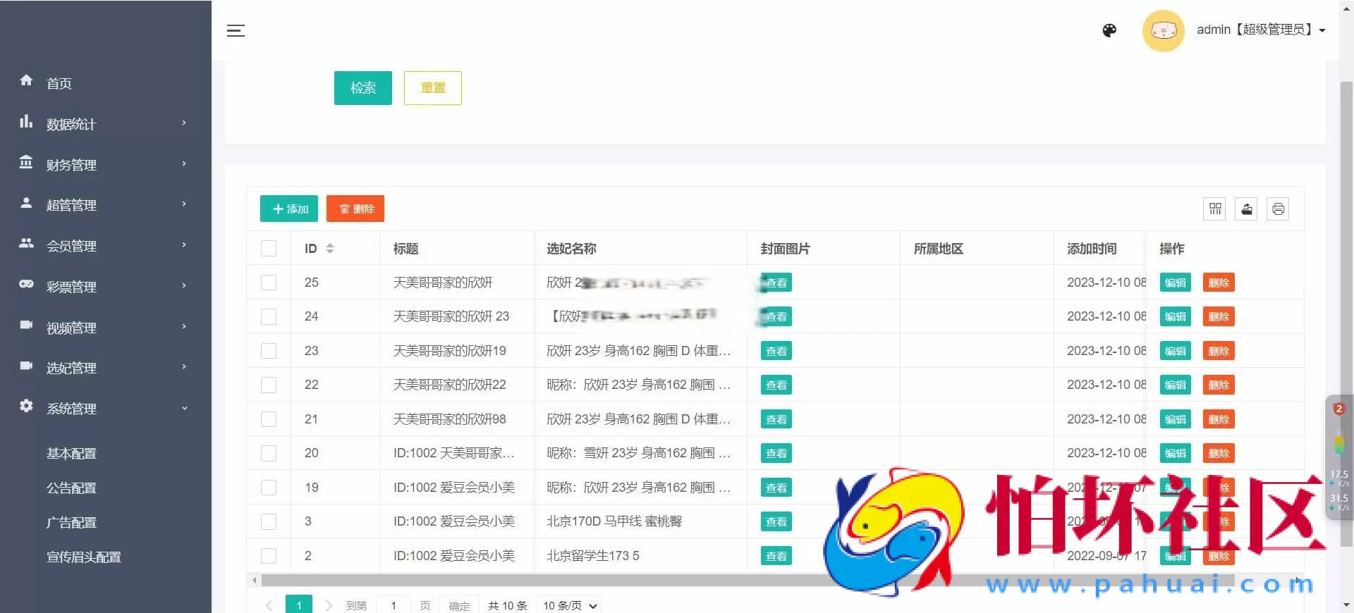Click the bar chart icon for 数据统计

pyautogui.click(x=26, y=121)
